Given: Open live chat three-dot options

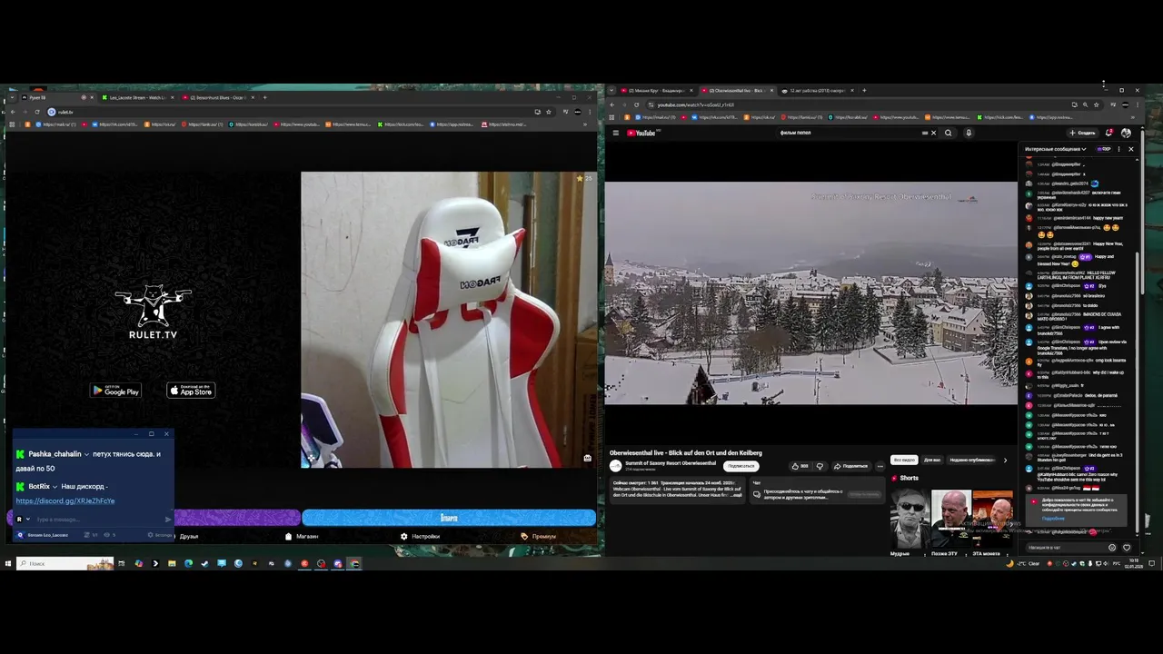Looking at the screenshot, I should pos(1118,149).
